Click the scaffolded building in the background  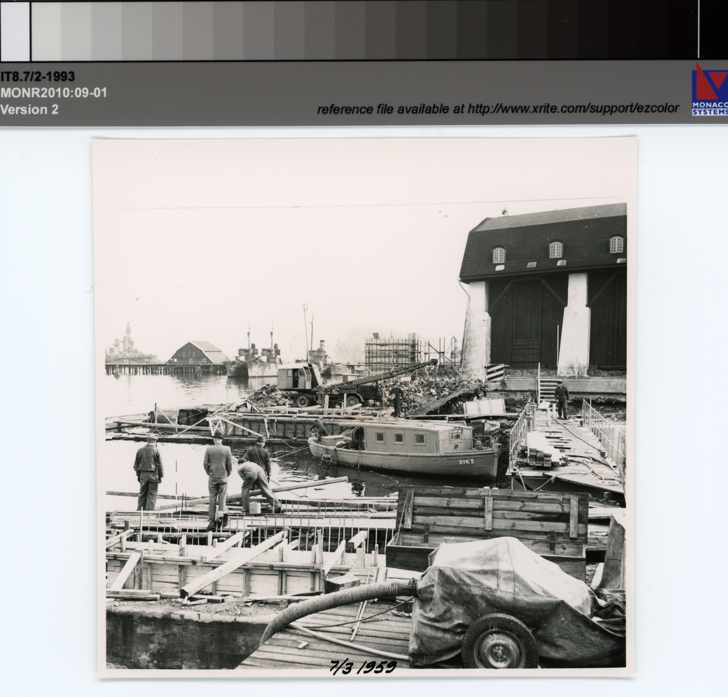click(393, 352)
